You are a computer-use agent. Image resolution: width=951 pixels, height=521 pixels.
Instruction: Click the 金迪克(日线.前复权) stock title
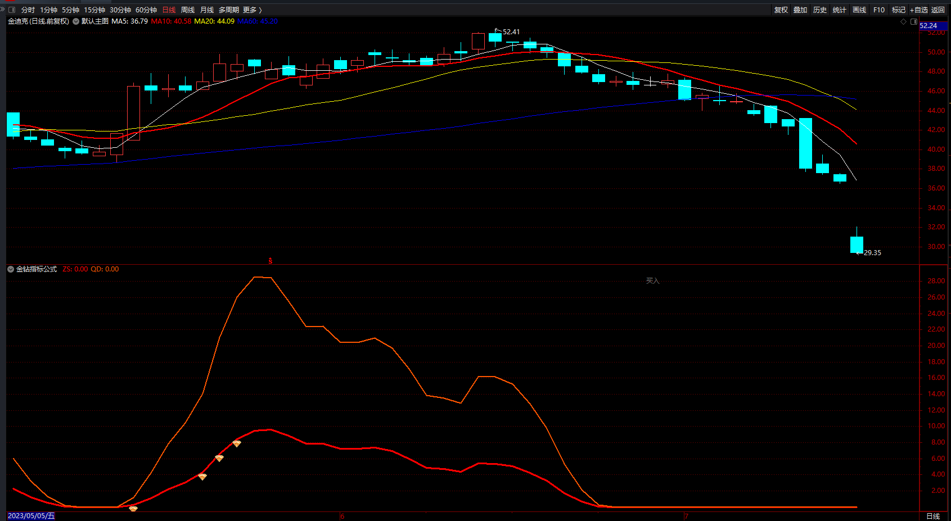point(38,21)
